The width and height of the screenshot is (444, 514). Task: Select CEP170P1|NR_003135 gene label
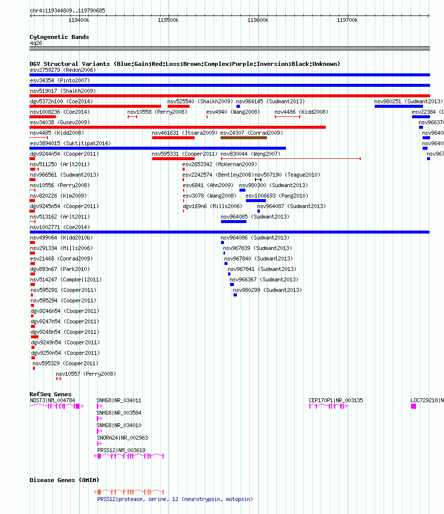336,400
